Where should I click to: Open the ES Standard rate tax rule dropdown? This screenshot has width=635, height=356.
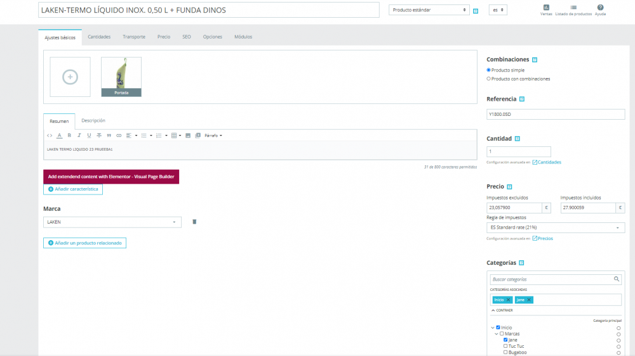point(555,227)
